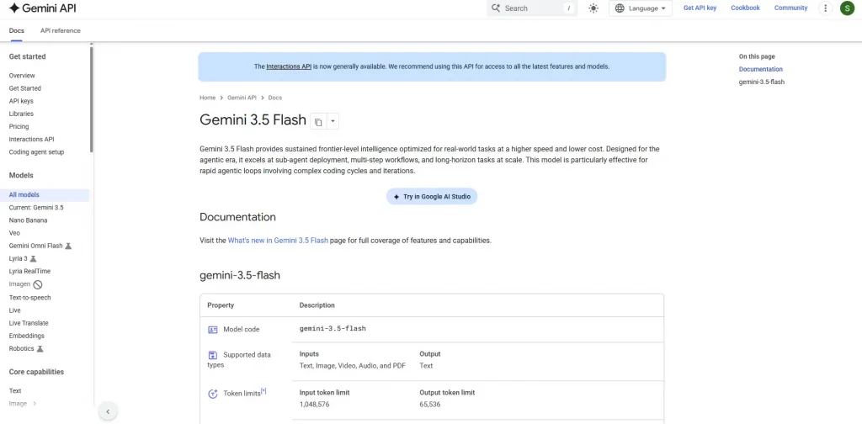Viewport: 862px width, 424px height.
Task: Open API keys in sidebar
Action: click(x=21, y=101)
